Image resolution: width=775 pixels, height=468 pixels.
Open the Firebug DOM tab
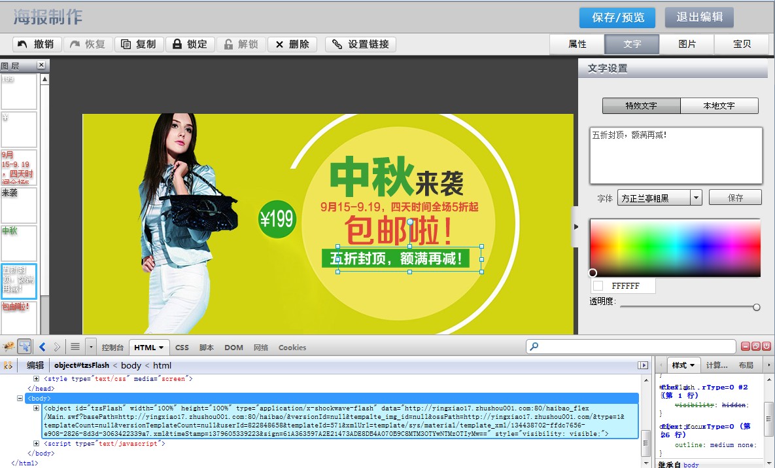(x=233, y=348)
